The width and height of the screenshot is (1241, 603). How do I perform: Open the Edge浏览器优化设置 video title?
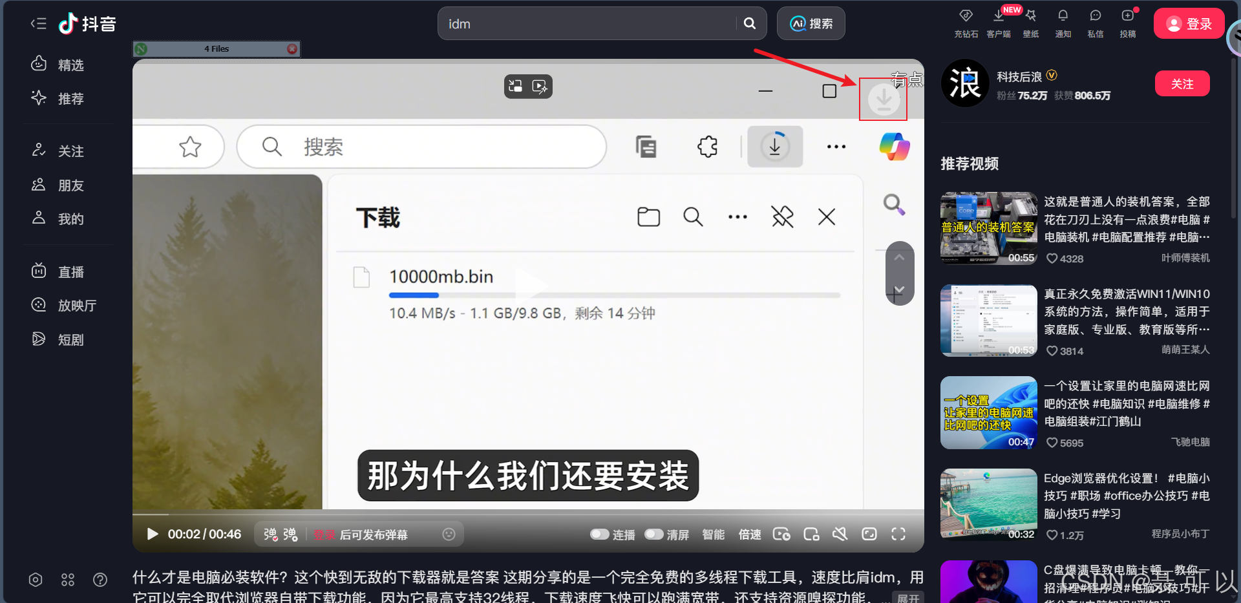point(1127,496)
